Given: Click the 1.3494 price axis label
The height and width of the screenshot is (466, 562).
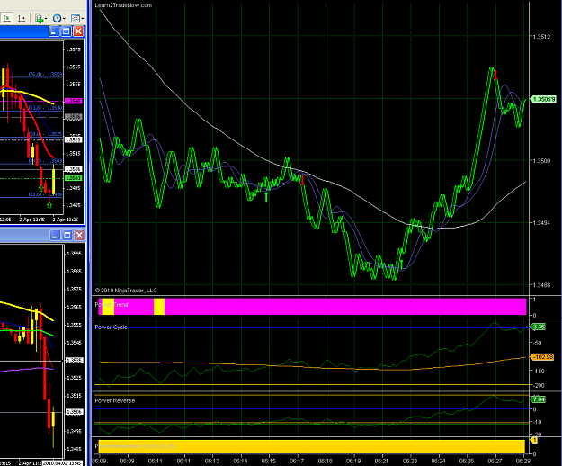Looking at the screenshot, I should tap(541, 223).
